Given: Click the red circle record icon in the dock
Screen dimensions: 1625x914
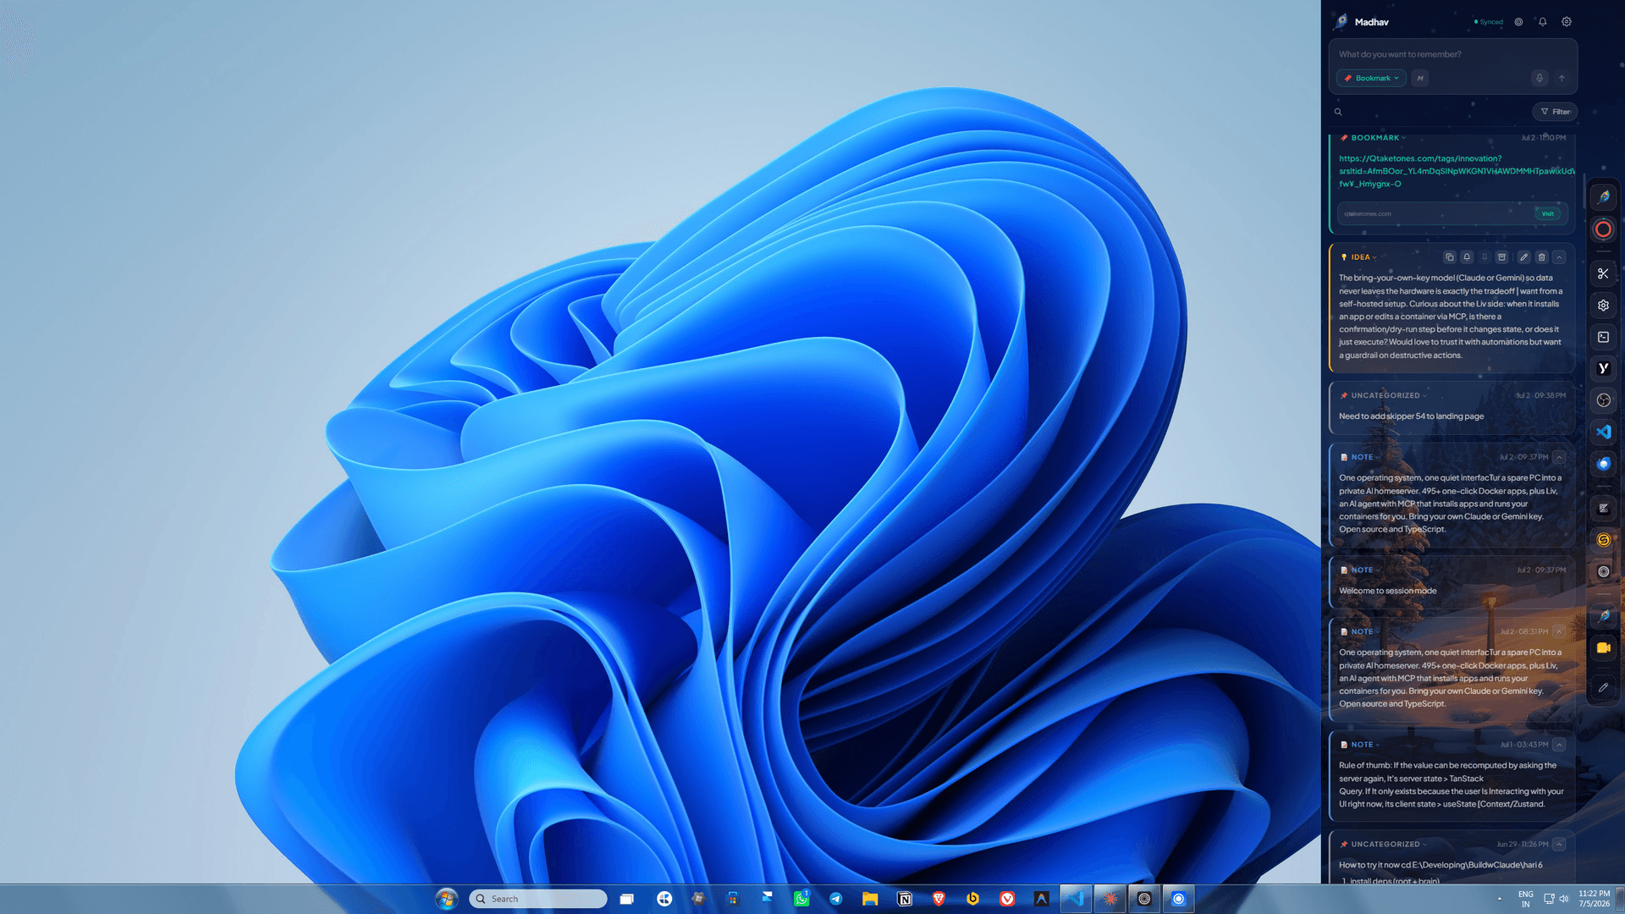Looking at the screenshot, I should pyautogui.click(x=1603, y=229).
